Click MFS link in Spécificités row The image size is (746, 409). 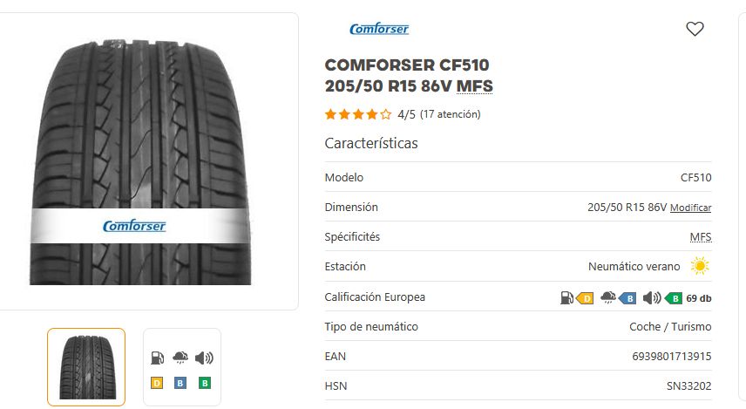pyautogui.click(x=701, y=236)
